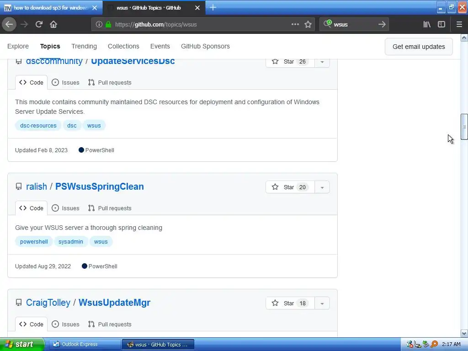This screenshot has height=351, width=468.
Task: Close the wsus GitHub Topics tab
Action: pos(197,8)
